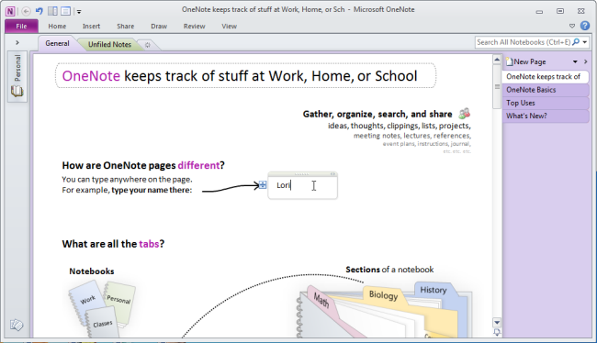Open the Share ribbon tab
This screenshot has height=343, width=597.
[x=125, y=27]
